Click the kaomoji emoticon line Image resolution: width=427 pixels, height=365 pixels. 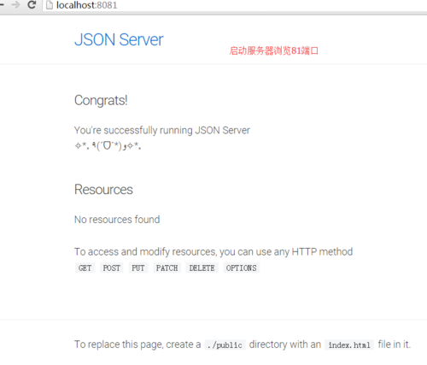pos(108,146)
